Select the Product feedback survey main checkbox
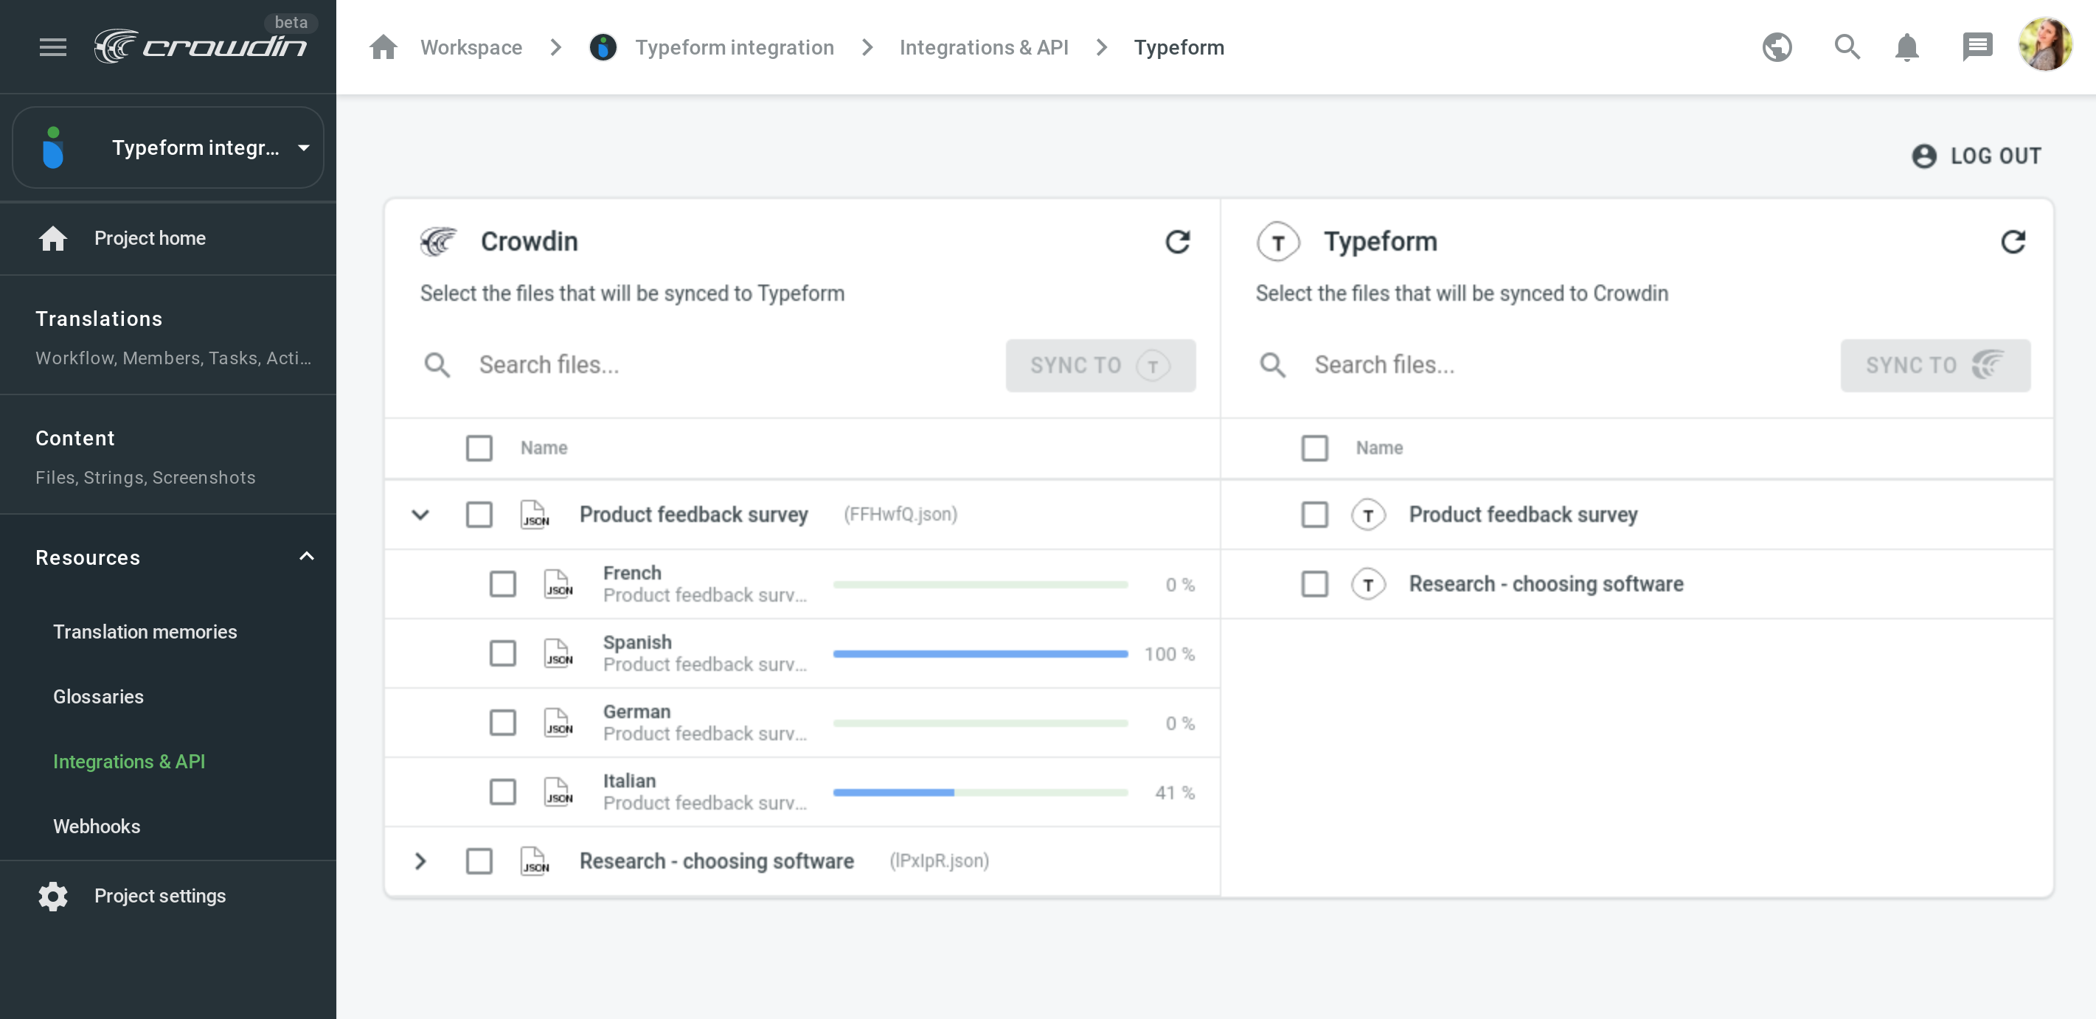 pyautogui.click(x=479, y=515)
